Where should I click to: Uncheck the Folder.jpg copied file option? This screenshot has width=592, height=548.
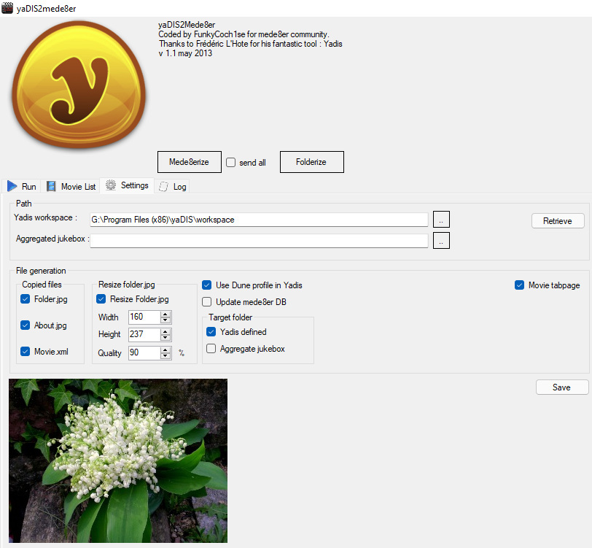point(26,299)
